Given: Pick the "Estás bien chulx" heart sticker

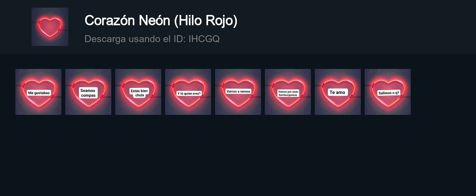Looking at the screenshot, I should [138, 92].
